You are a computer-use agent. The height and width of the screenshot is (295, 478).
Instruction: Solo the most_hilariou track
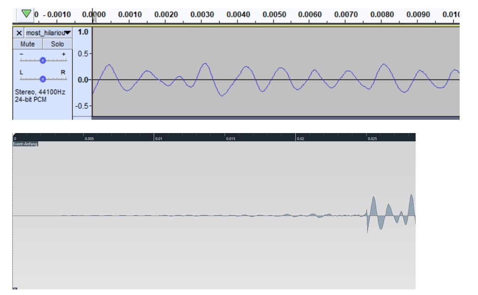coord(57,44)
